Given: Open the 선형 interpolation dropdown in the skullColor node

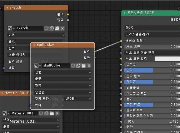Looking at the screenshot, I should (62, 72).
